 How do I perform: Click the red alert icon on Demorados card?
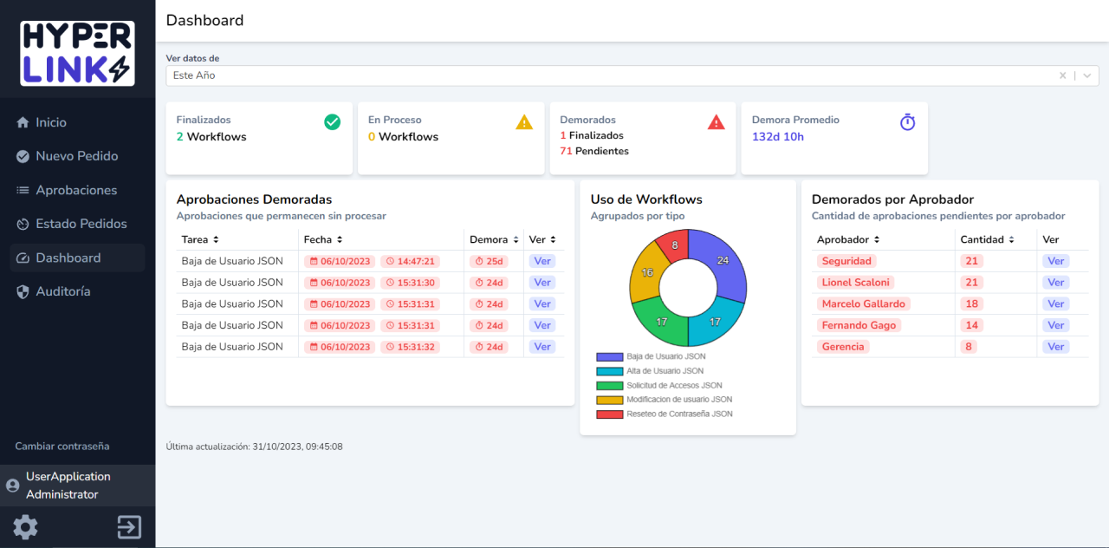(x=716, y=122)
